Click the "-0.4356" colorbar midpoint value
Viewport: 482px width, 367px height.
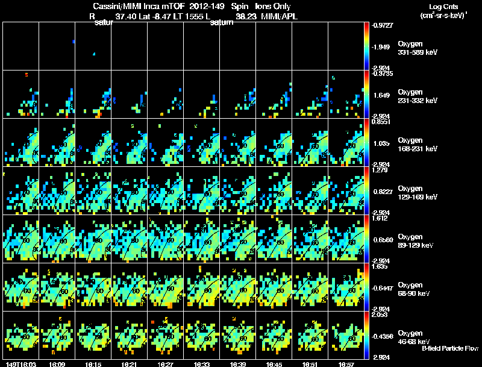pos(382,336)
